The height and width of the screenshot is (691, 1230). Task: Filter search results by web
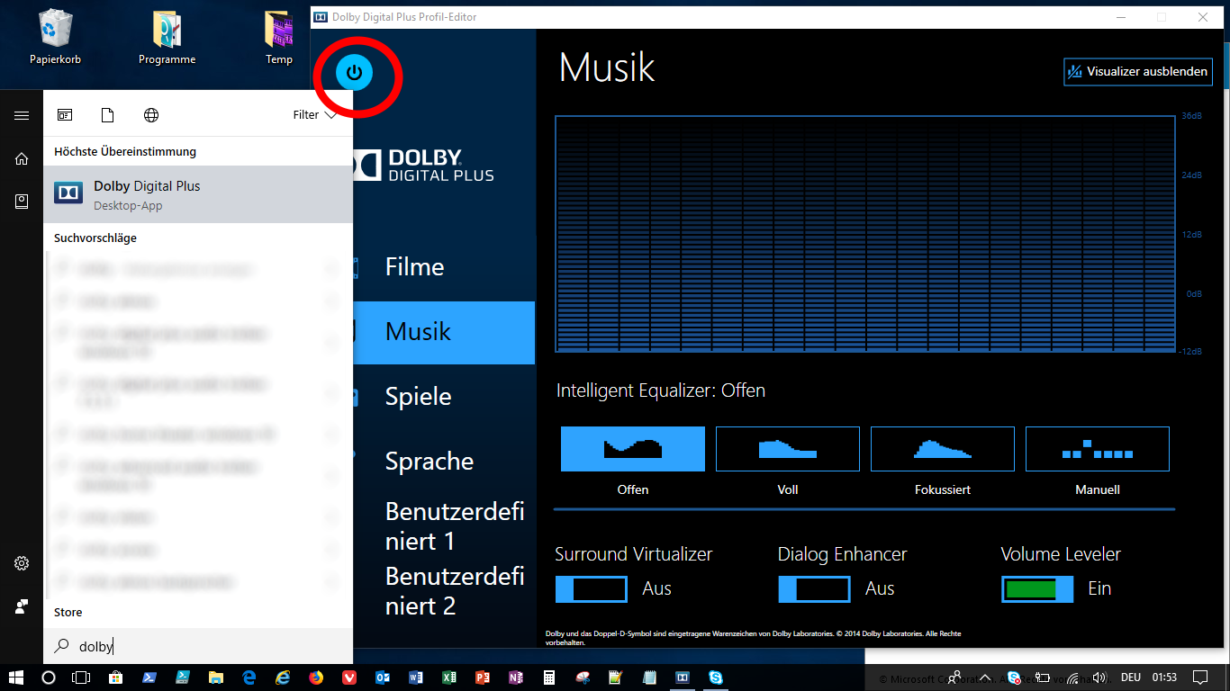(x=151, y=115)
